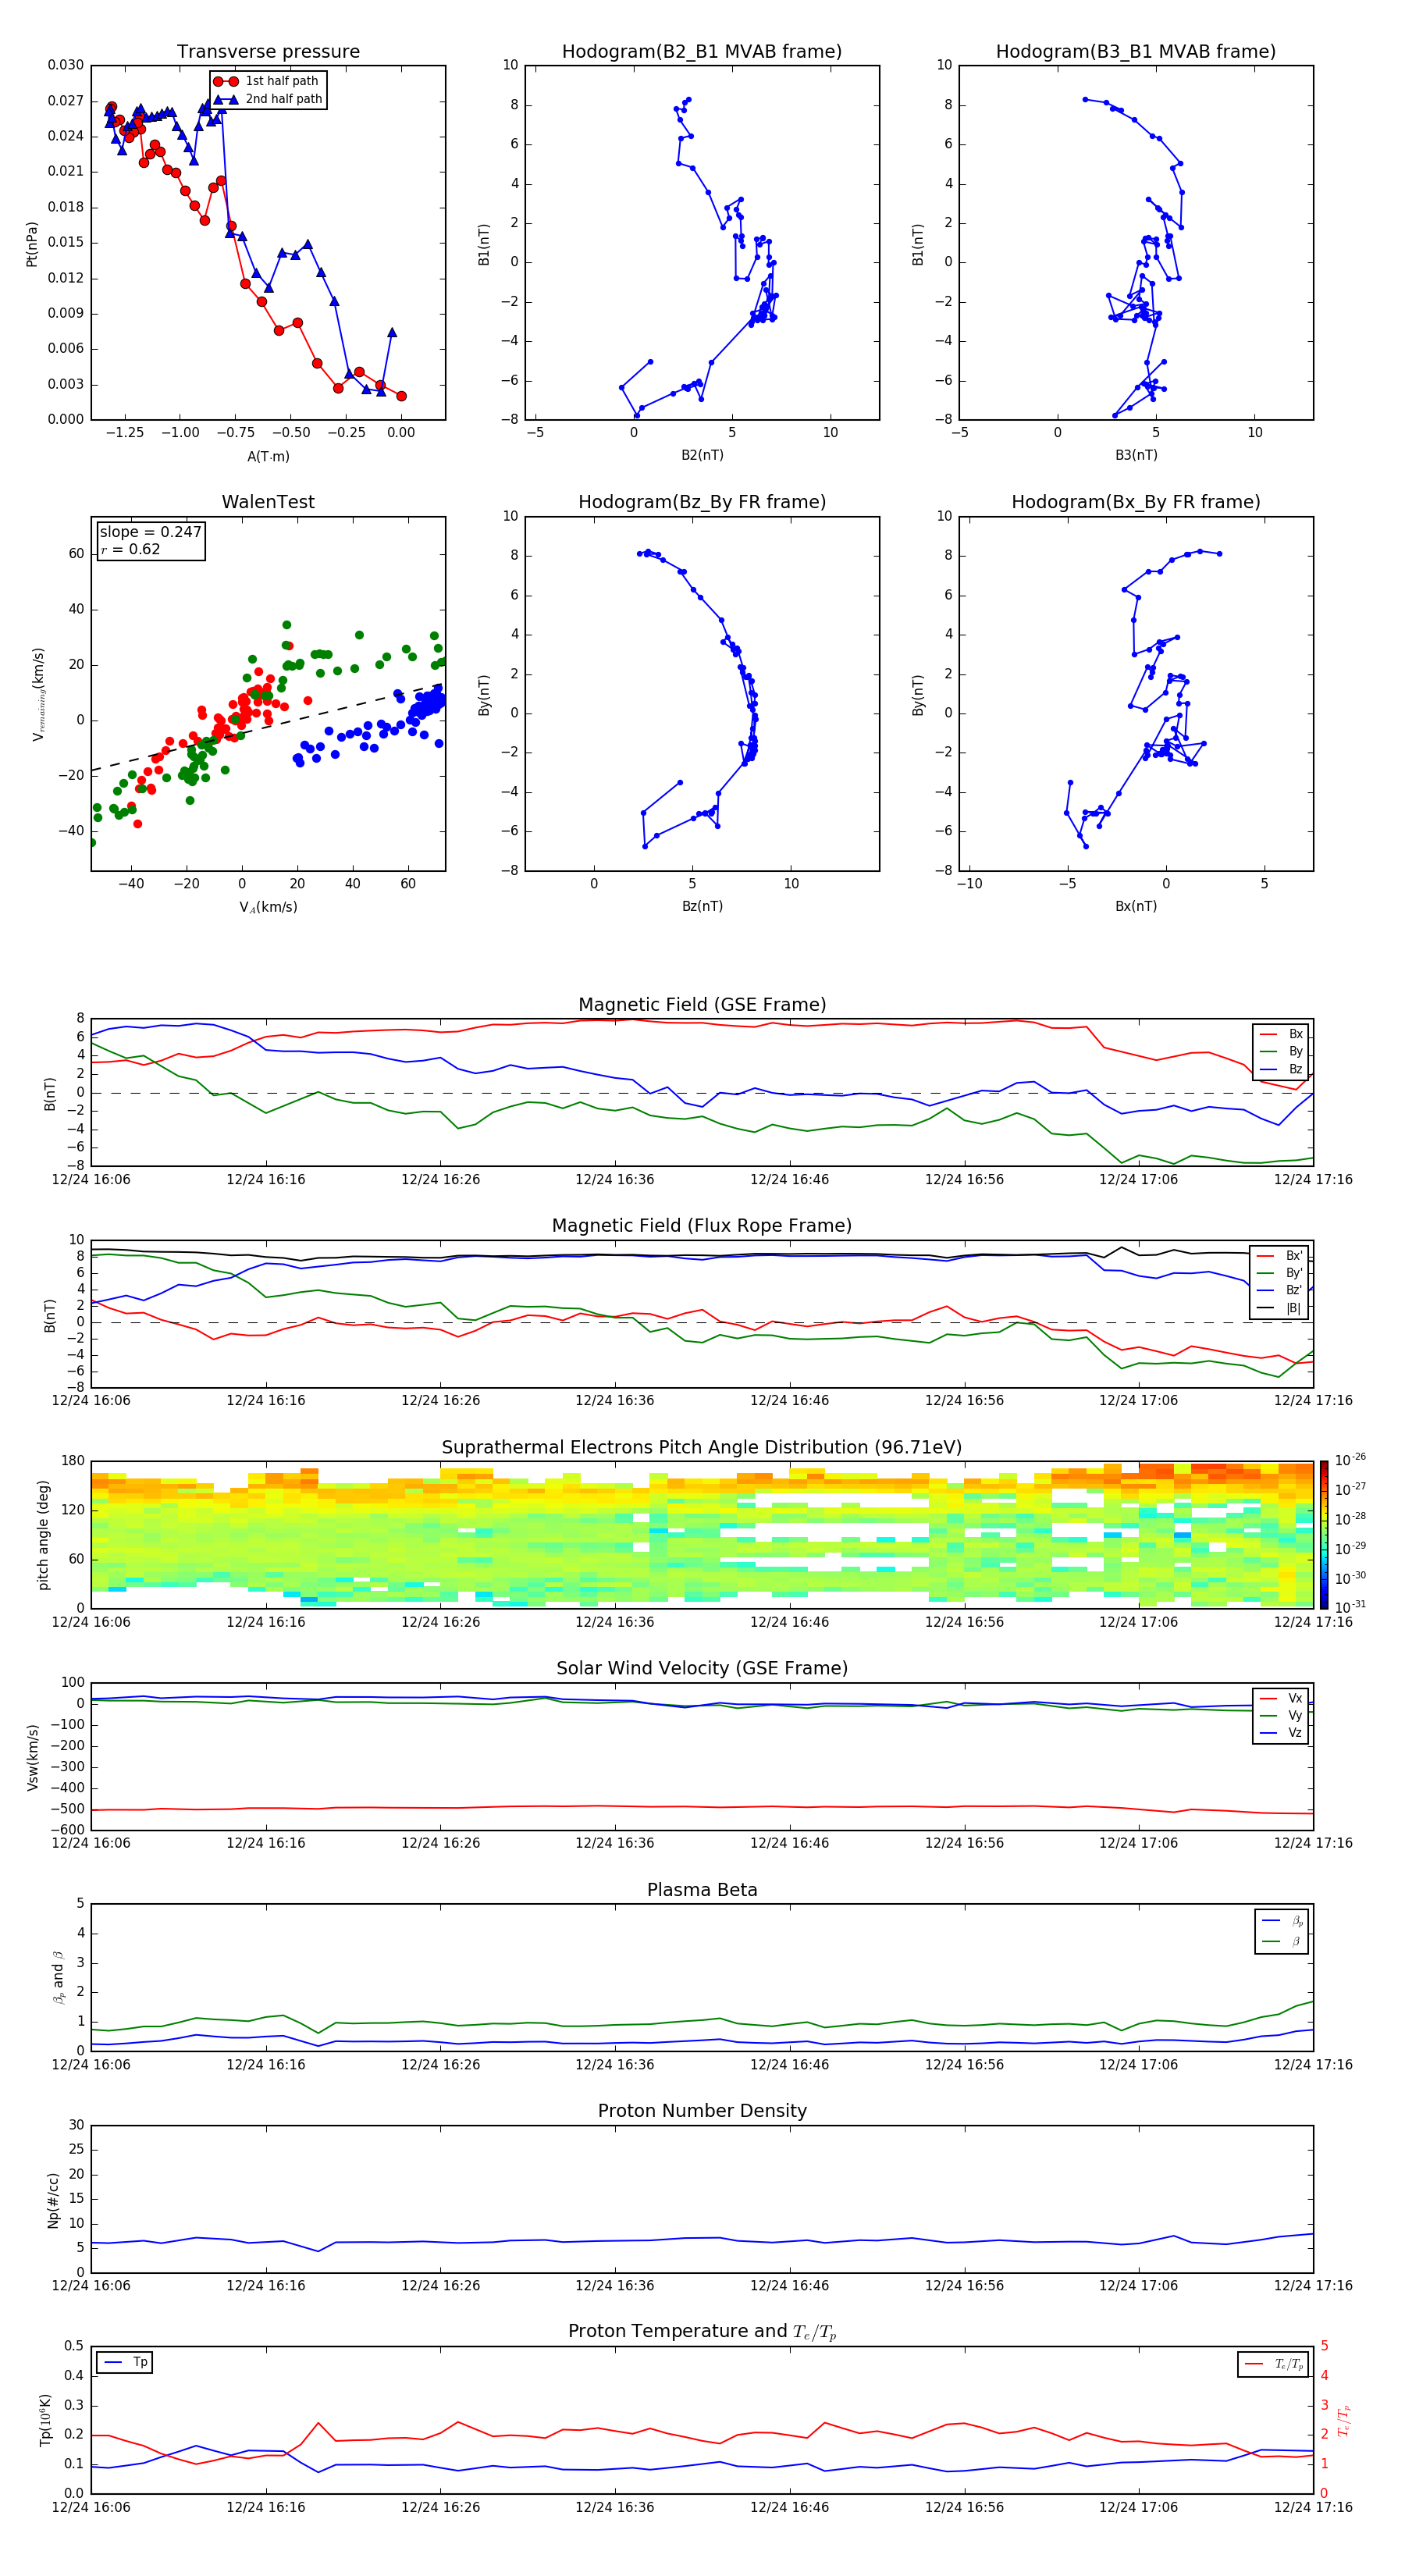Click 'Vsw(km/s)' axis label

32,1756
